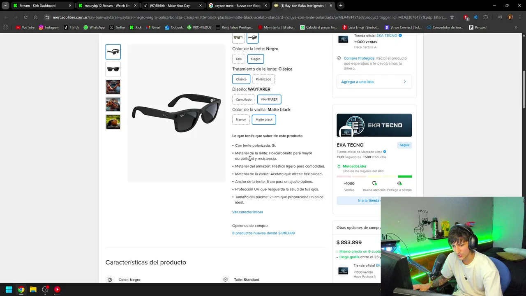Click Ir a la tienda button
This screenshot has height=296, width=526.
359,201
